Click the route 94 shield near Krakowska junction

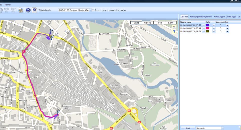(129, 110)
